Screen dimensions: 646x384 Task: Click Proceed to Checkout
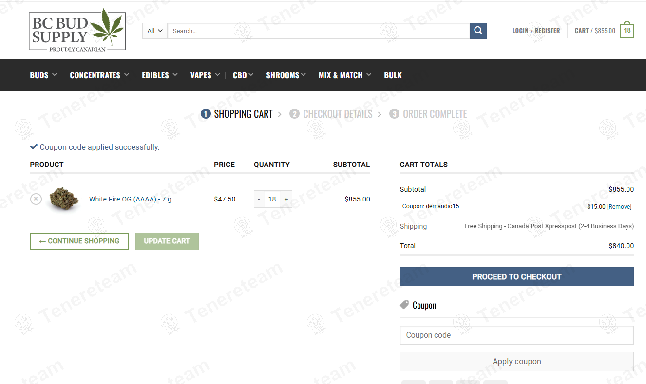point(517,276)
